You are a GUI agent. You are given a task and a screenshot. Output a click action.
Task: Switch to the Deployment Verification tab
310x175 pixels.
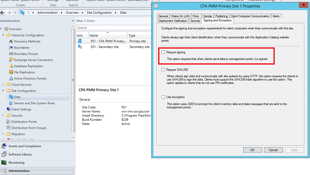tap(173, 21)
